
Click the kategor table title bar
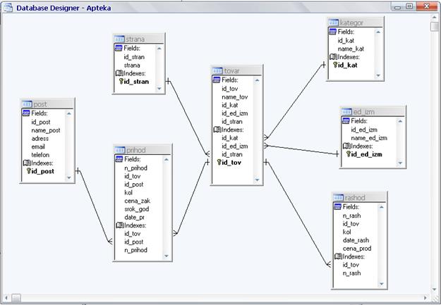click(x=355, y=23)
